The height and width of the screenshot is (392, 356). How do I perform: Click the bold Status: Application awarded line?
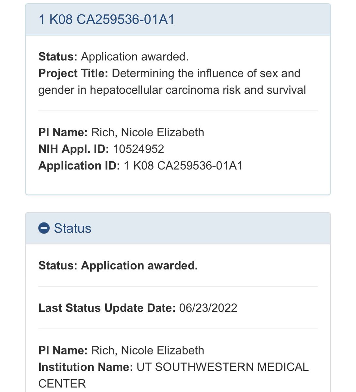(118, 265)
